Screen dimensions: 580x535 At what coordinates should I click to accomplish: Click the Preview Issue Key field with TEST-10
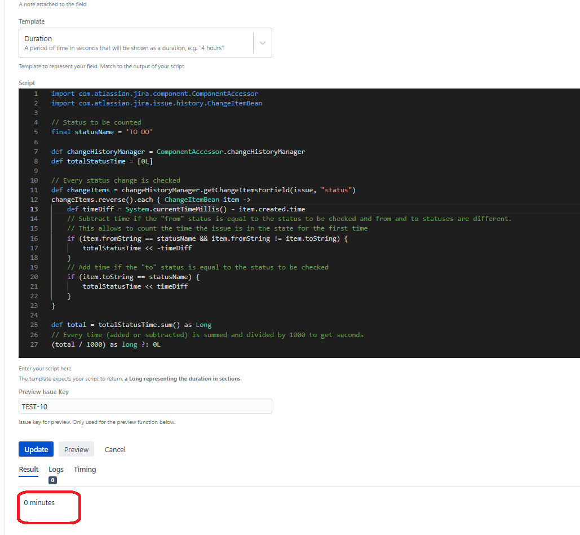pos(145,406)
